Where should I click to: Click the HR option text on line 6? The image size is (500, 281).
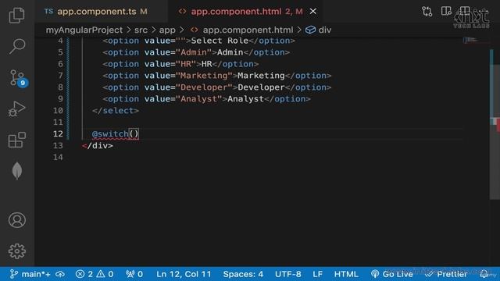tap(206, 64)
